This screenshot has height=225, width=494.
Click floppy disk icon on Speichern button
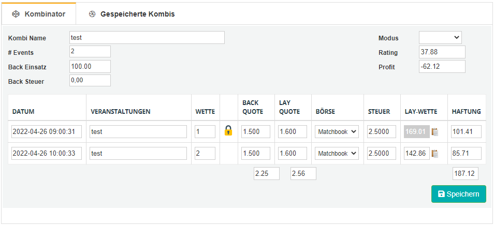point(441,194)
